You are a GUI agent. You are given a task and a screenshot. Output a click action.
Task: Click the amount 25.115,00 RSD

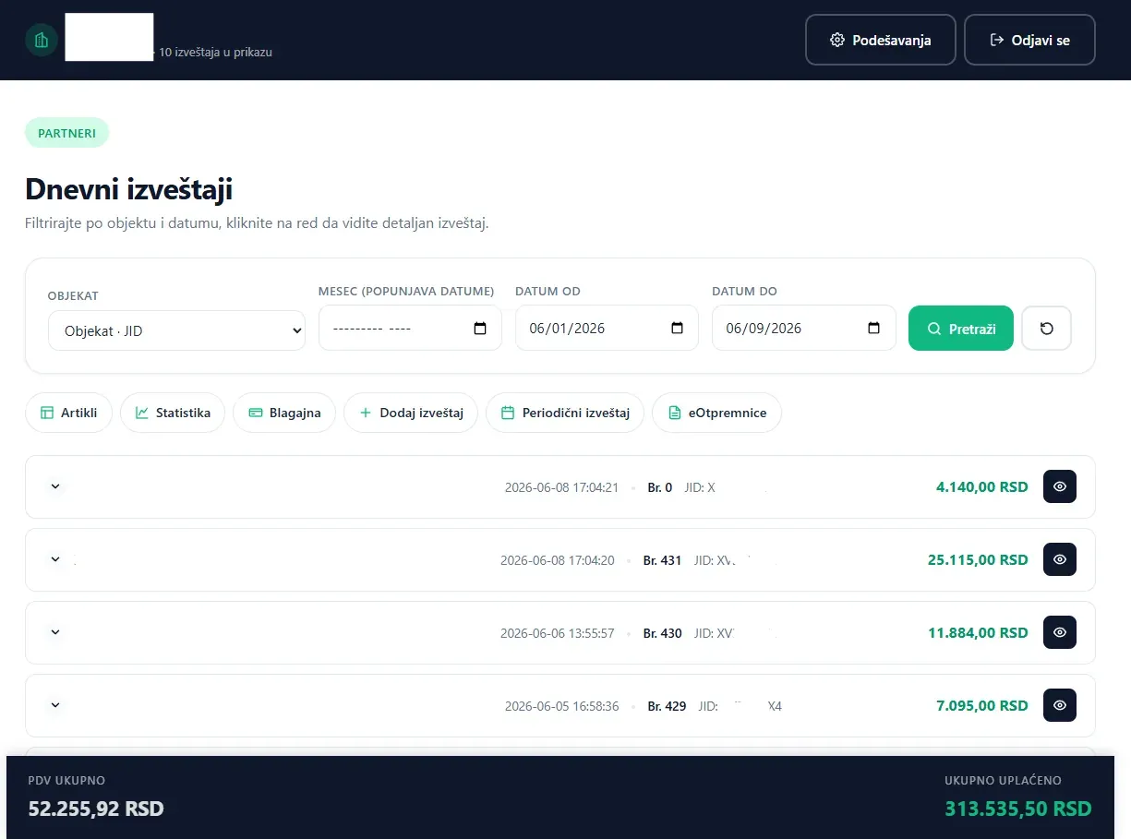978,559
